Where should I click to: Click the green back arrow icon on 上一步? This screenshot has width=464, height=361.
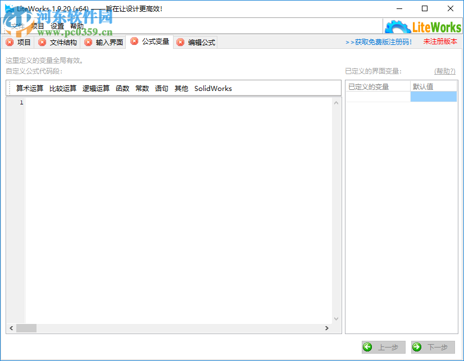pos(368,347)
